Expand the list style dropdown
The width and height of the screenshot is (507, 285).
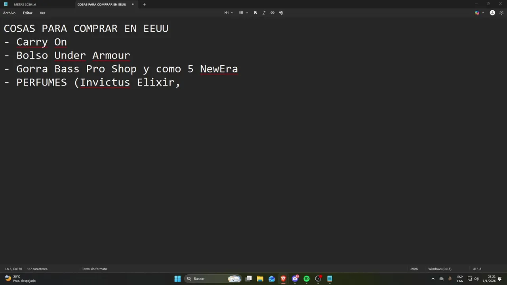[x=244, y=13]
